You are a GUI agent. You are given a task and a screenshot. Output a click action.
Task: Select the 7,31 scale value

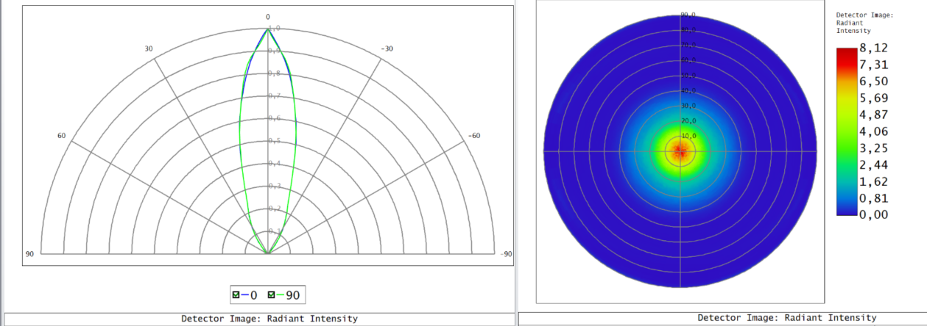point(875,65)
